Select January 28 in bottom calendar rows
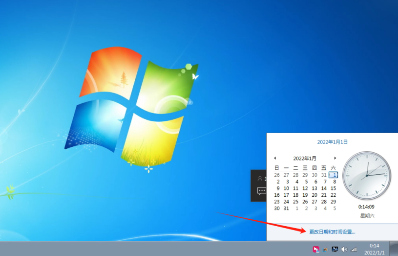The image size is (398, 256). (324, 202)
